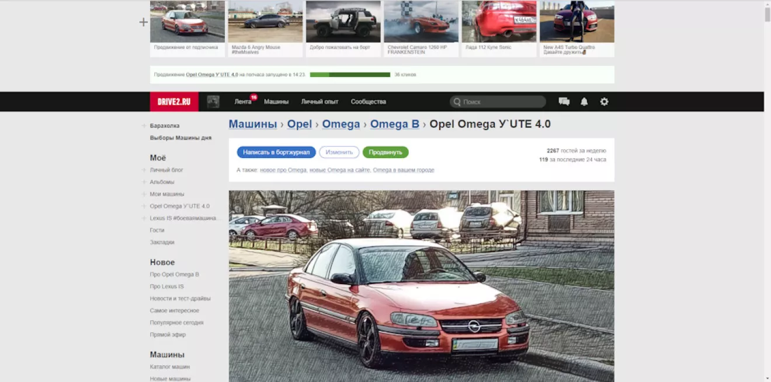This screenshot has width=771, height=382.
Task: Open Выборы Машины дня in sidebar
Action: pos(180,138)
